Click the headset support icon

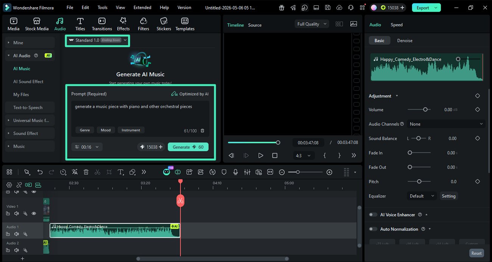[x=351, y=8]
